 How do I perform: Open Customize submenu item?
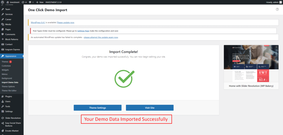(6, 66)
